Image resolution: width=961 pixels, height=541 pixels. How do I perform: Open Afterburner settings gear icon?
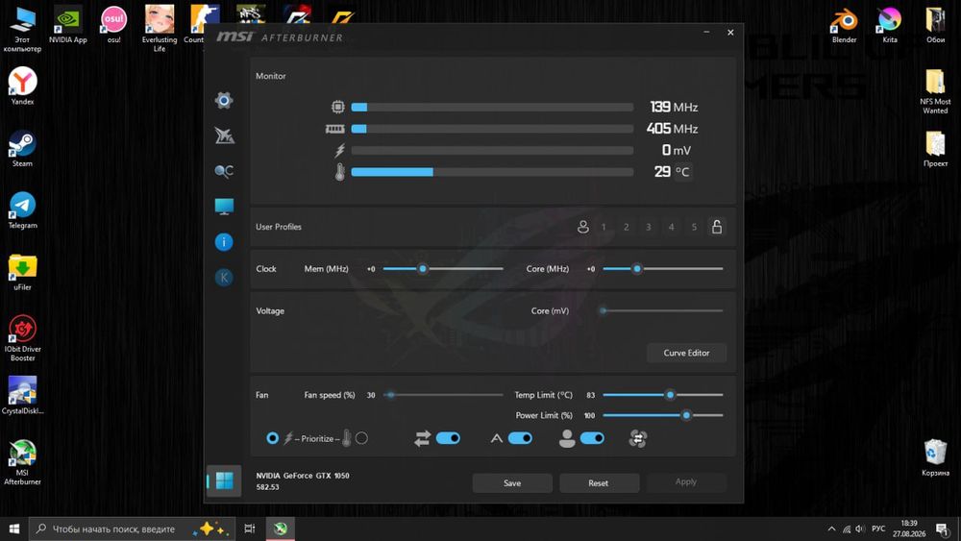(x=224, y=101)
